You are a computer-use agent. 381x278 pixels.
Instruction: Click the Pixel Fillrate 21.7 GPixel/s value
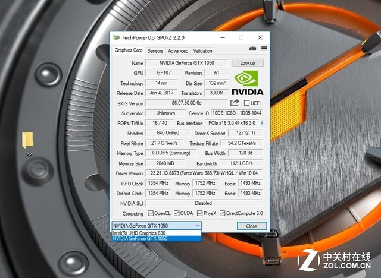(x=164, y=143)
